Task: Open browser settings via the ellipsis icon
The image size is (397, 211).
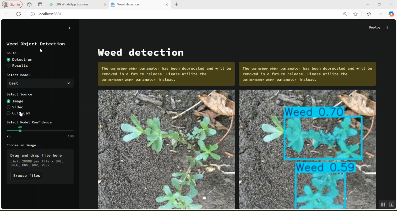Action: click(380, 14)
